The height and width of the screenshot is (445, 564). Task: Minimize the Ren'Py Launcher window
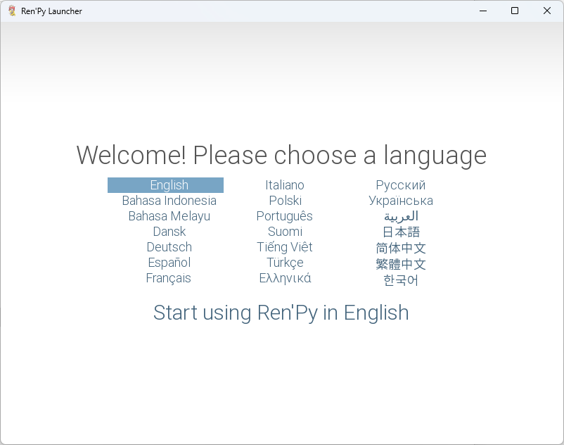click(x=483, y=11)
